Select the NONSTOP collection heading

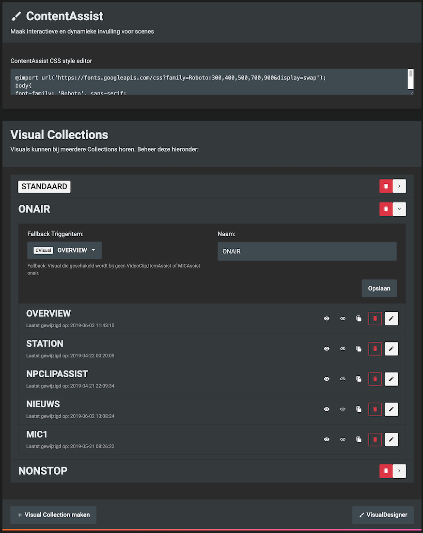(x=43, y=471)
